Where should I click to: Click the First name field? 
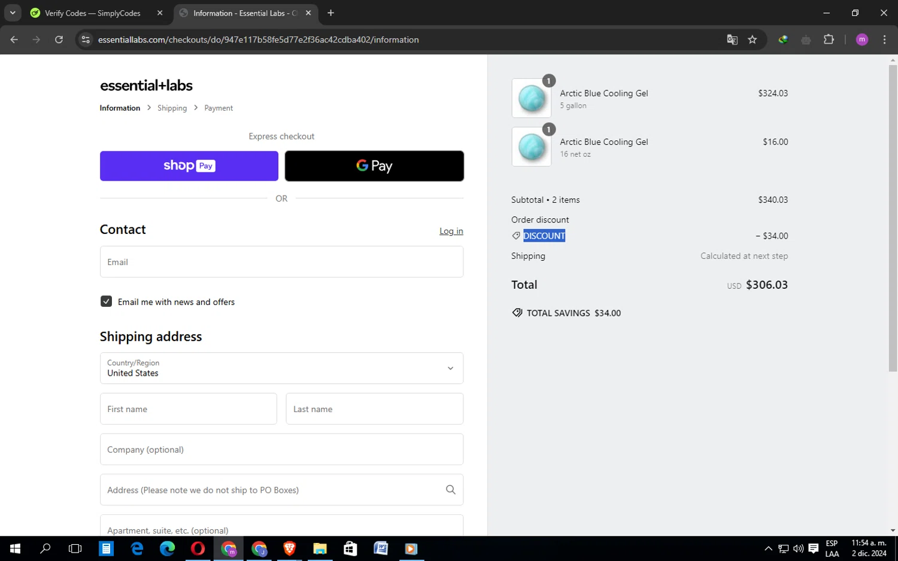(189, 409)
